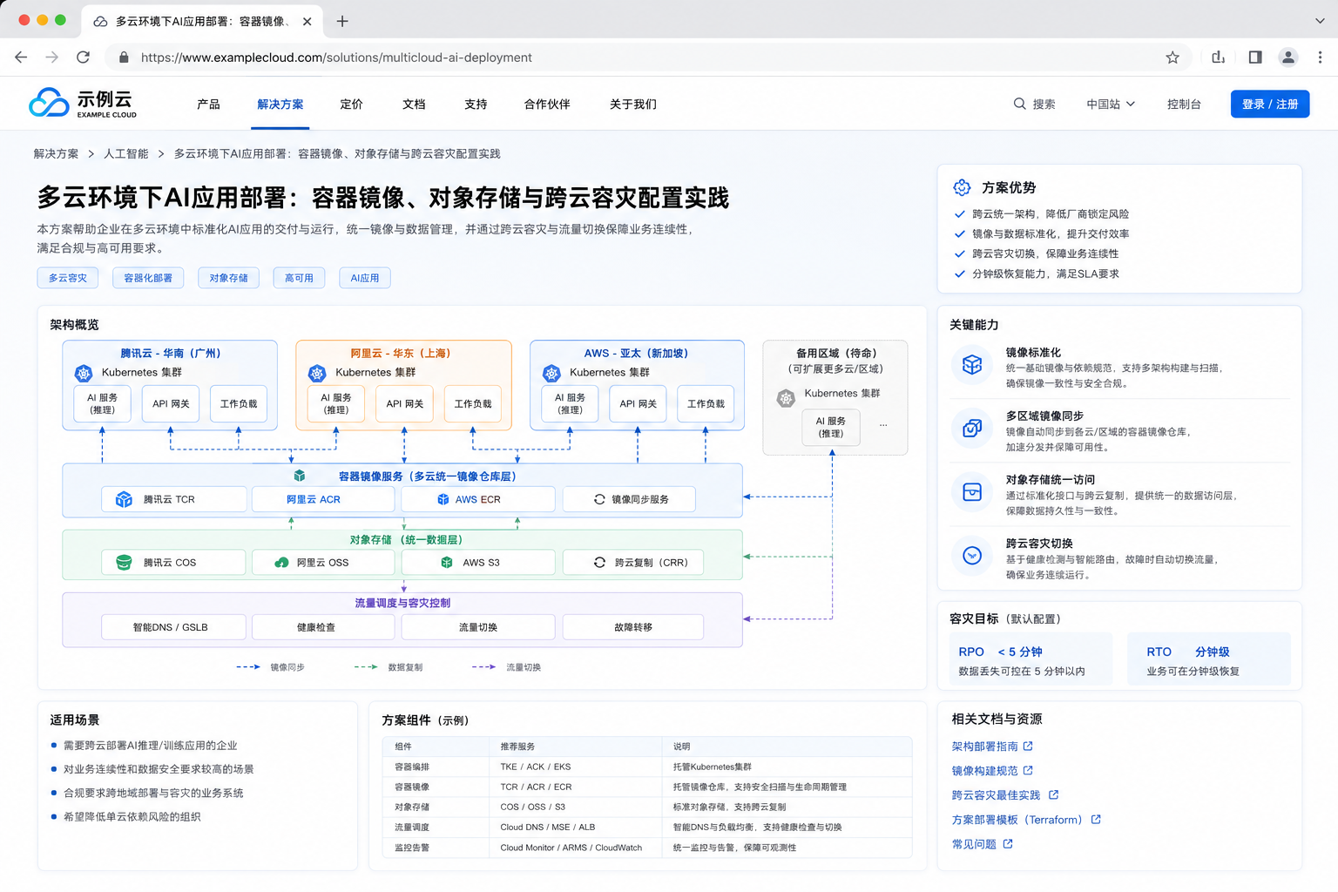Screen dimensions: 1338x892
Task: Click the 腾讯云 COS bucket icon
Action: click(124, 563)
